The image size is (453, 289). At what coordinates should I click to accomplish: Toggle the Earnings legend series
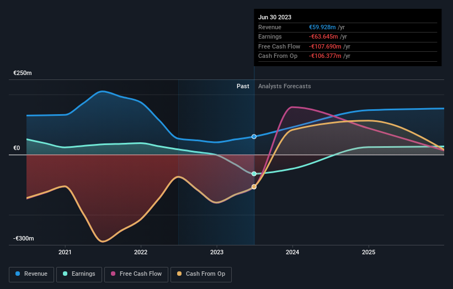[x=79, y=274]
